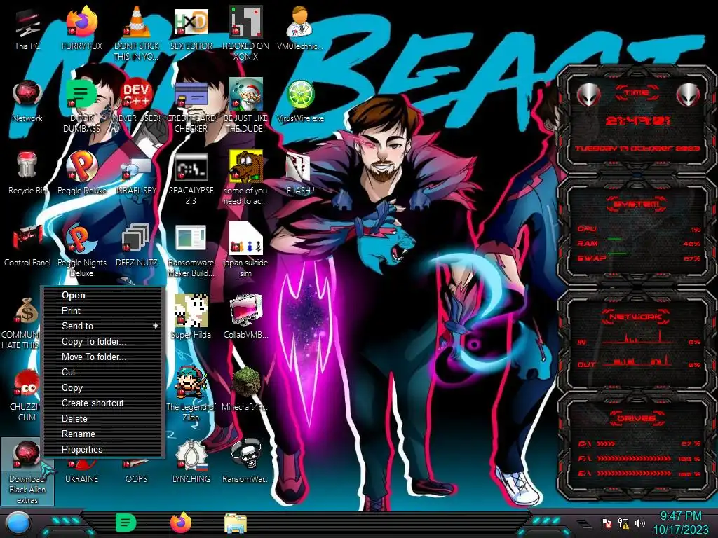Open the VM0Technic desktop icon
Image resolution: width=718 pixels, height=538 pixels.
pos(300,29)
